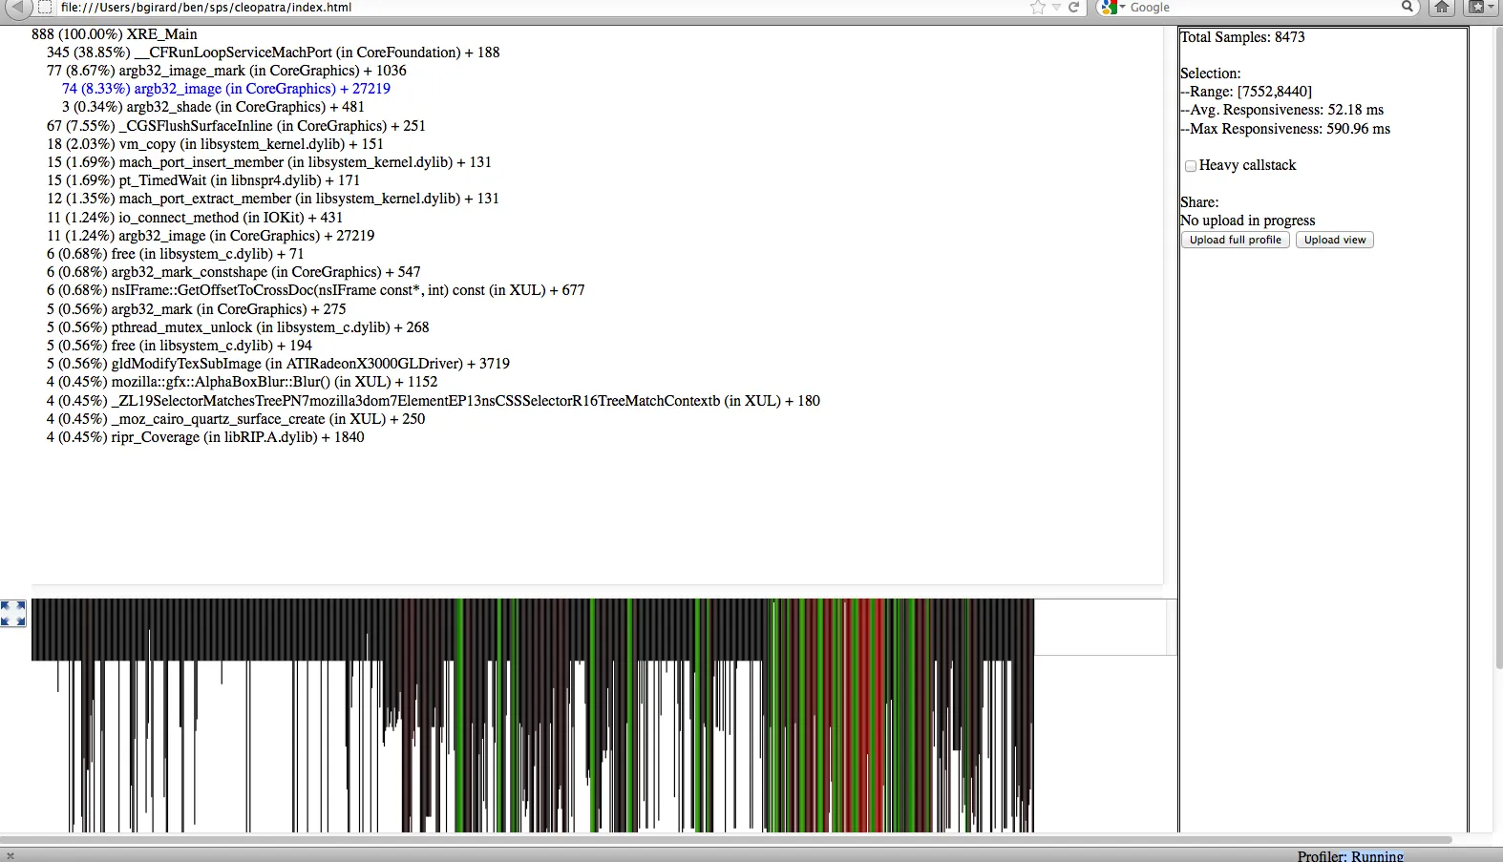Reload the page using refresh icon
This screenshot has height=862, width=1503.
pos(1074,8)
